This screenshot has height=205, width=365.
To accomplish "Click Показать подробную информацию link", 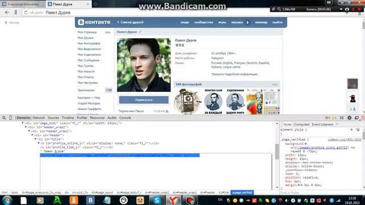I will [x=234, y=74].
